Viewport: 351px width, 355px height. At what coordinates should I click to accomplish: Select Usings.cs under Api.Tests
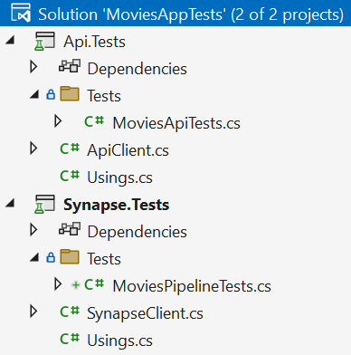coord(119,177)
